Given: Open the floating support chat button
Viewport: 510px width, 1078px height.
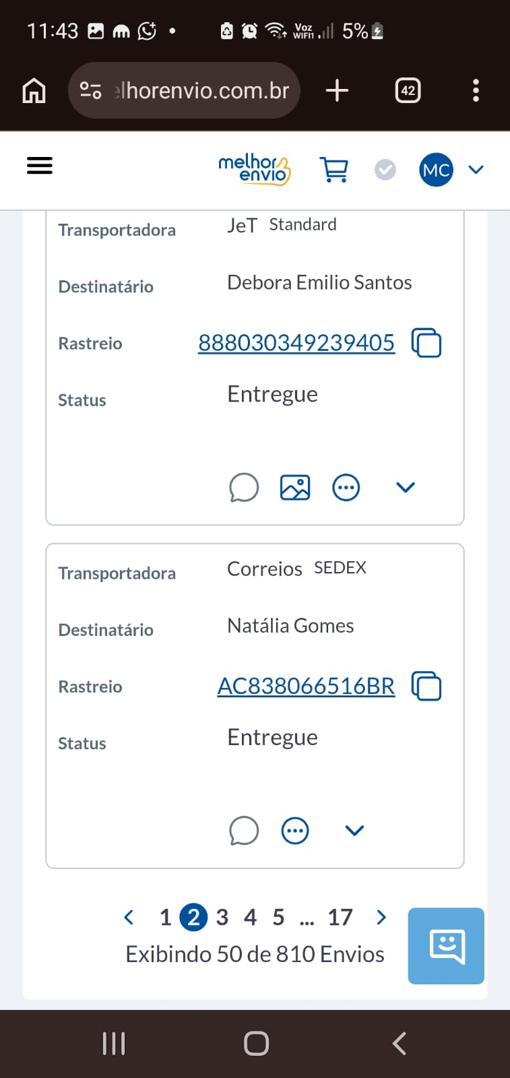Looking at the screenshot, I should pyautogui.click(x=446, y=946).
